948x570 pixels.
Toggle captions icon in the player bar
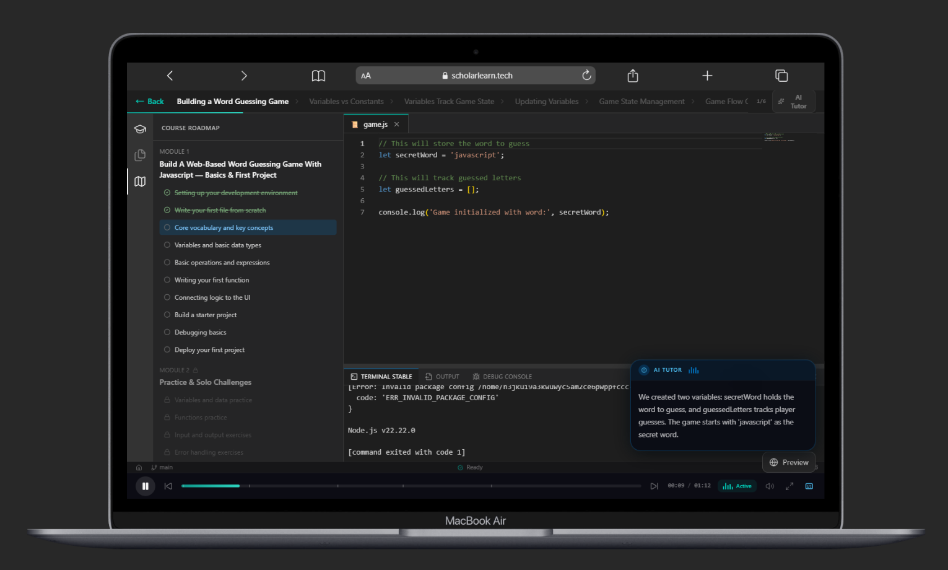pyautogui.click(x=809, y=486)
